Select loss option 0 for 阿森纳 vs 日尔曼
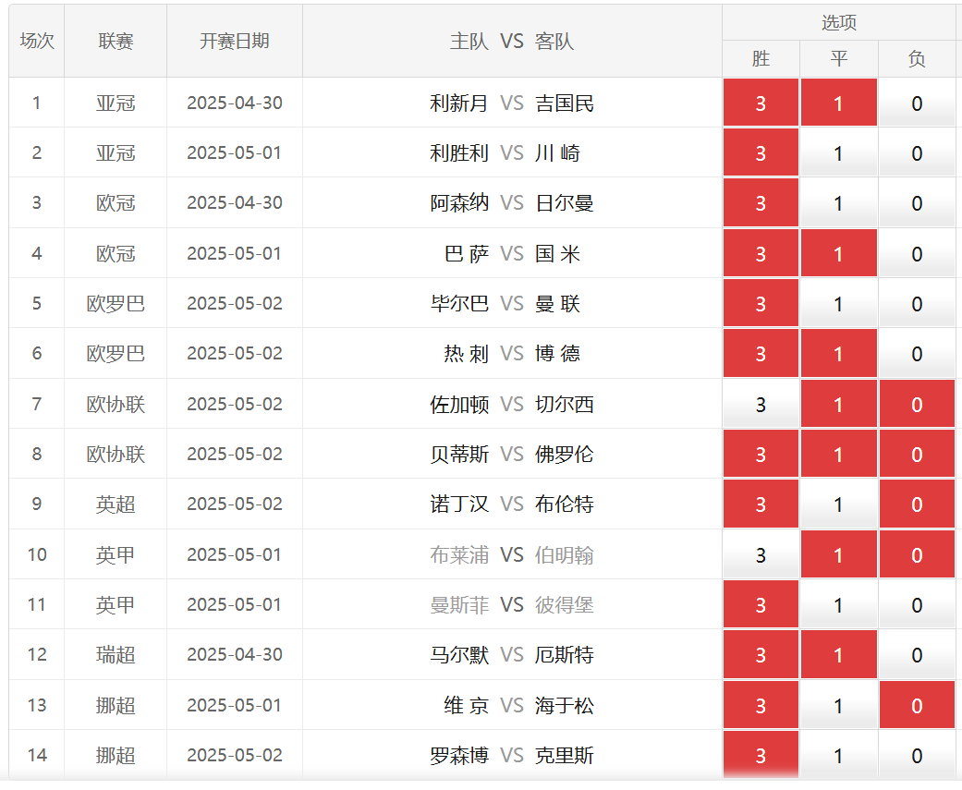Viewport: 962px width, 790px height. pyautogui.click(x=917, y=203)
